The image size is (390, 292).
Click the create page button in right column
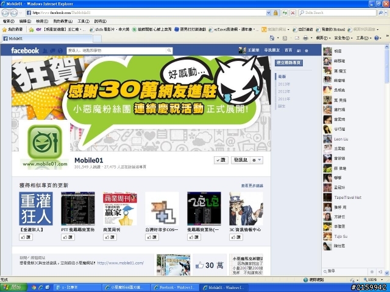pyautogui.click(x=289, y=63)
